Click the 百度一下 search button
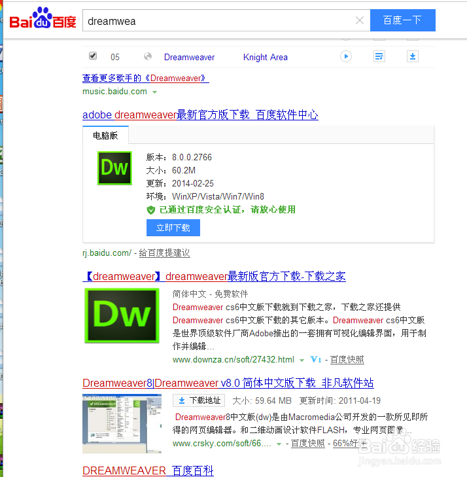Screen dimensions: 467x477 pyautogui.click(x=402, y=20)
